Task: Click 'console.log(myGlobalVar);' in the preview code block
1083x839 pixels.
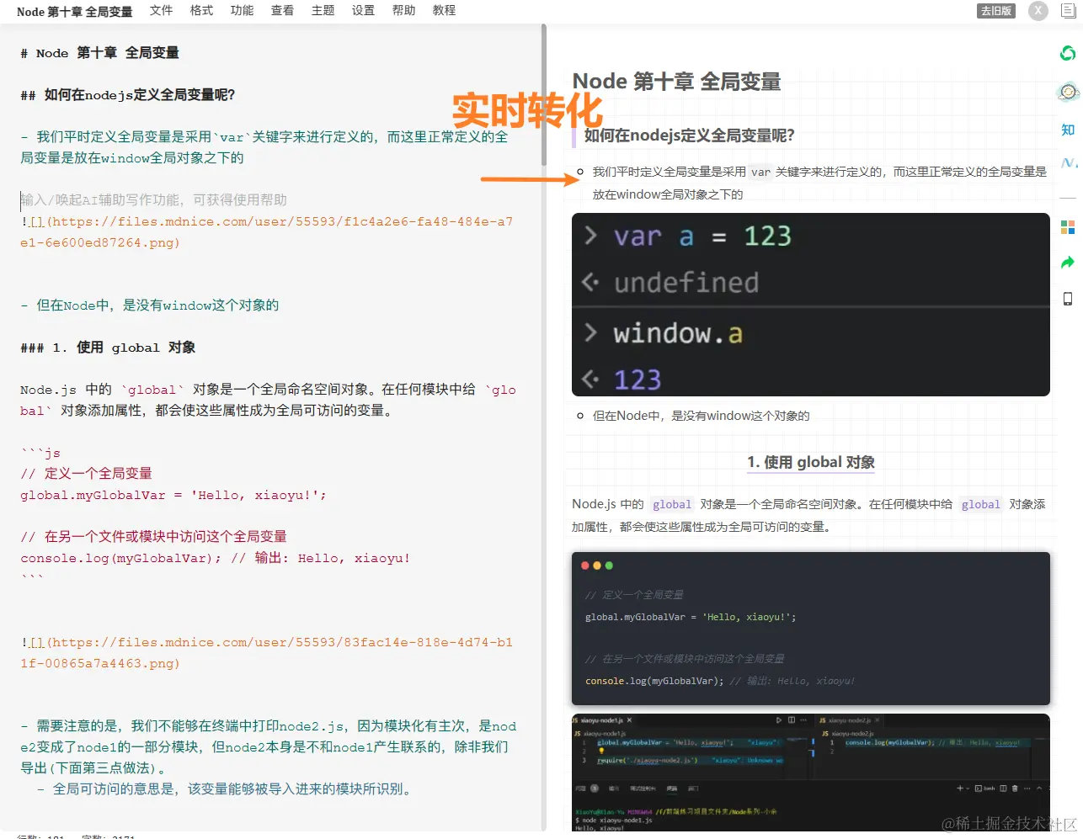Action: click(x=654, y=681)
